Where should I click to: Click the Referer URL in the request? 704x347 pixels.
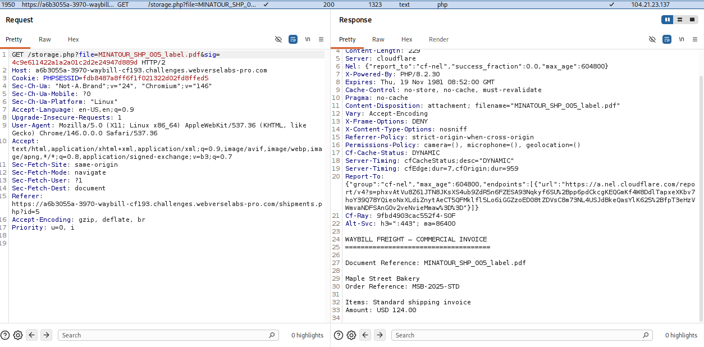[167, 208]
